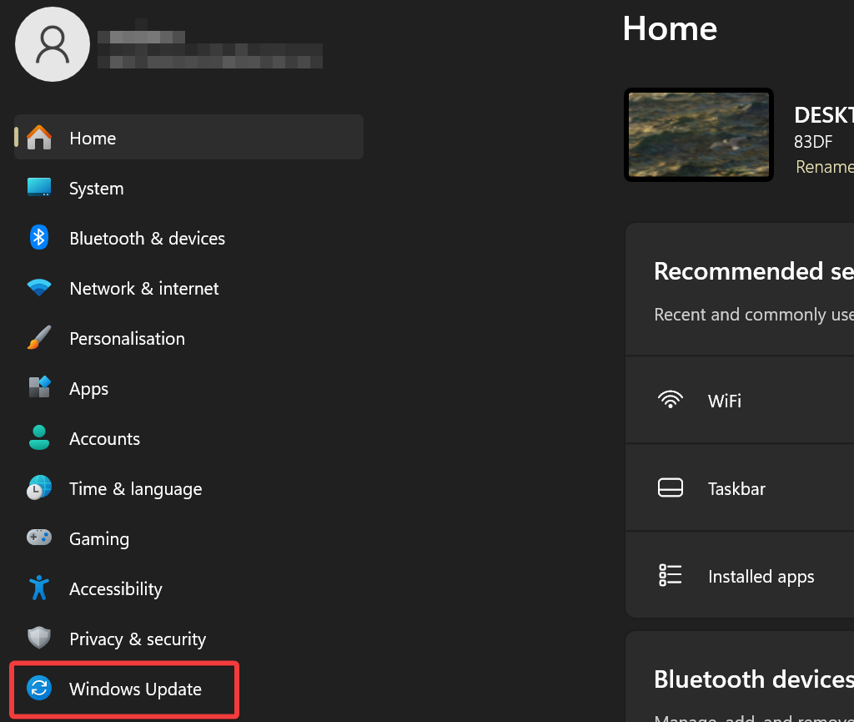This screenshot has width=854, height=722.
Task: Select the Windows Update sync icon
Action: (39, 689)
